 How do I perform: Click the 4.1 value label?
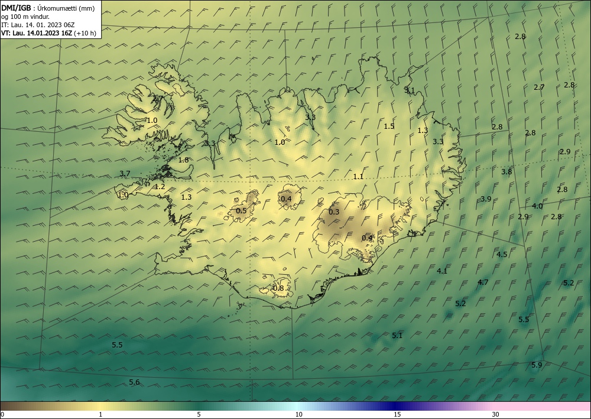(x=441, y=271)
